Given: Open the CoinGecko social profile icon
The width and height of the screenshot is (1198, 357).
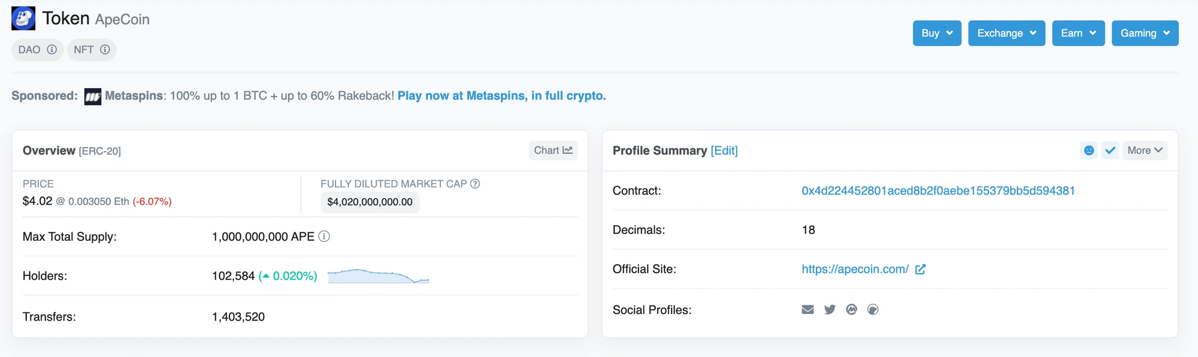Looking at the screenshot, I should coord(873,310).
